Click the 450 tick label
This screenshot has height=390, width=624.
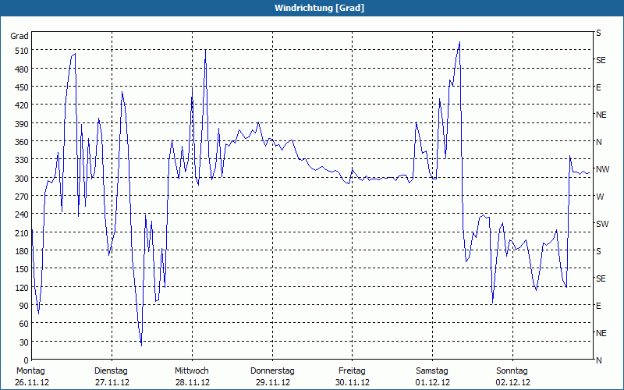click(x=22, y=87)
